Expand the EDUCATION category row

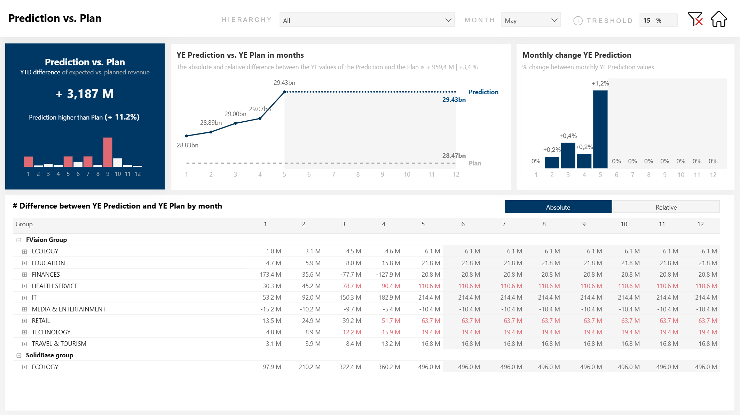coord(24,263)
